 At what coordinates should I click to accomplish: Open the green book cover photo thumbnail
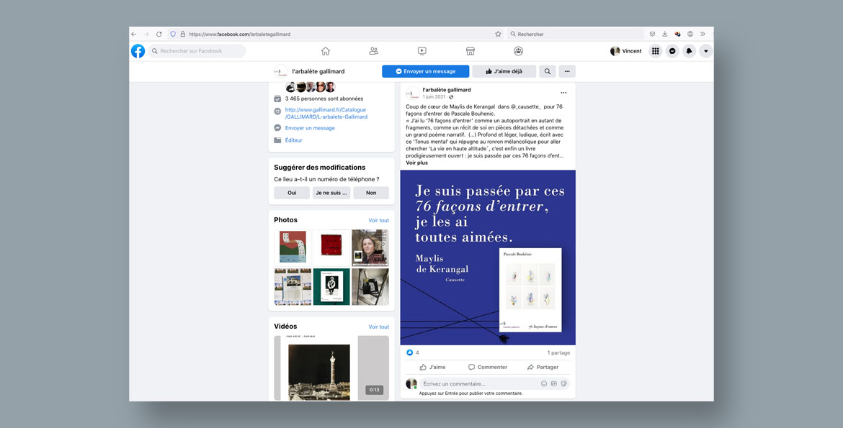[x=331, y=287]
